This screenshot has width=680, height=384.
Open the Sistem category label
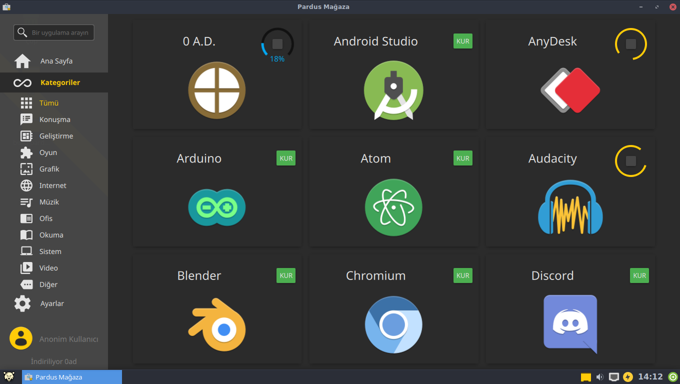pos(50,251)
